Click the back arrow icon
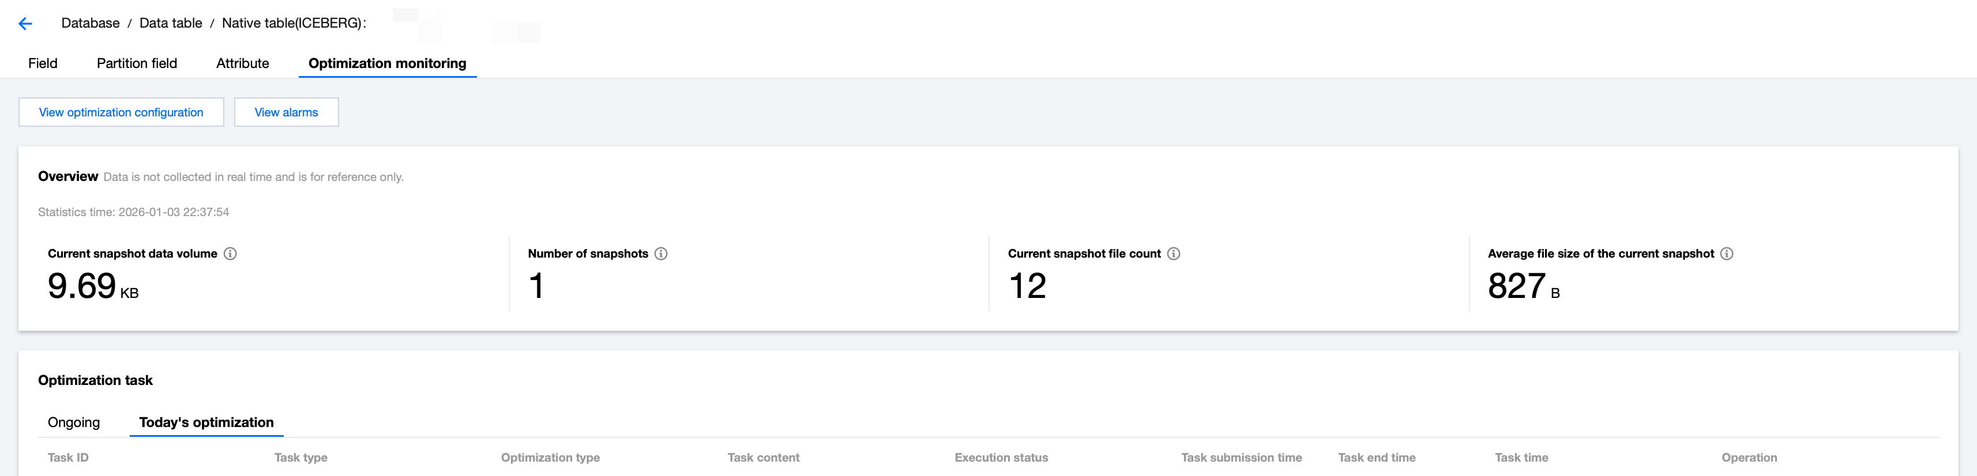 coord(25,24)
